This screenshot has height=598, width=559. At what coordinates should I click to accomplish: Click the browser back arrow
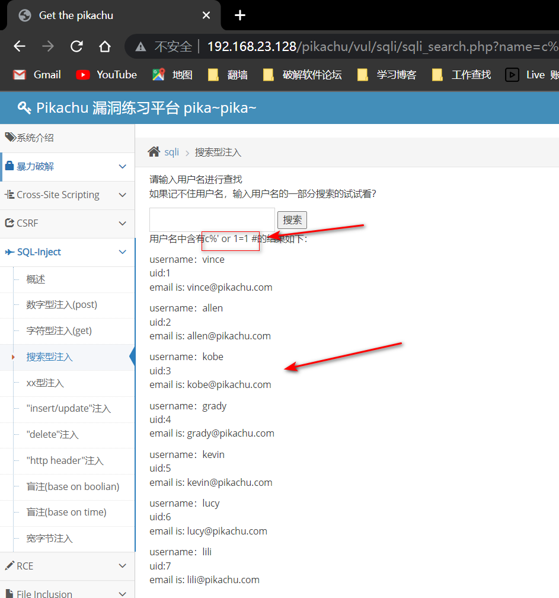(x=20, y=46)
